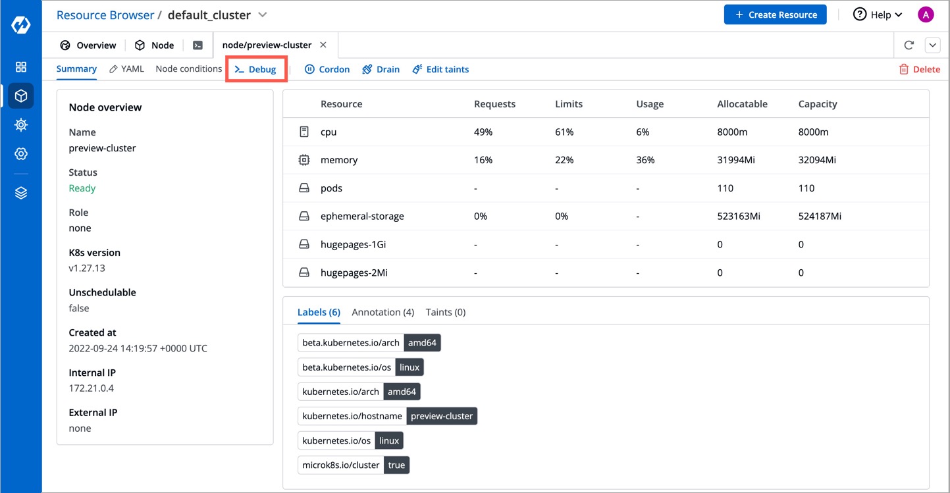Cordon the node
Screen dimensions: 950x493
[x=327, y=69]
